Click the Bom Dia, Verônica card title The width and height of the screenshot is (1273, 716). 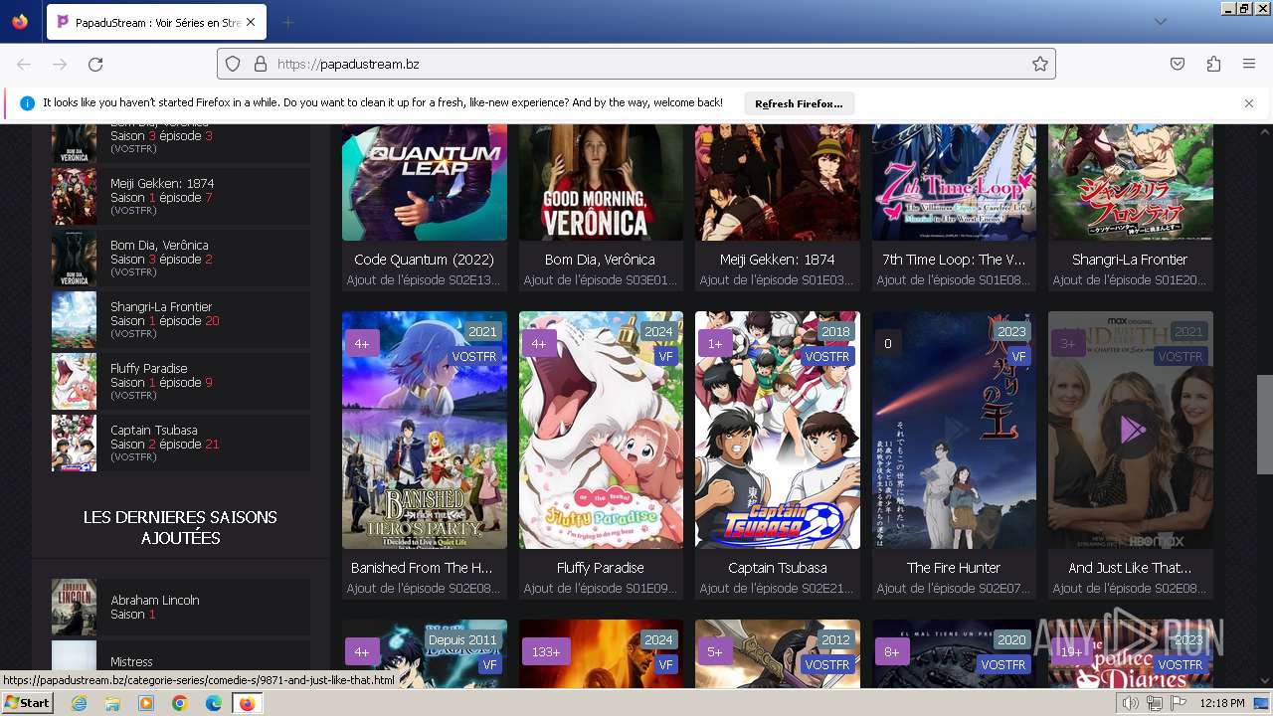tap(601, 260)
